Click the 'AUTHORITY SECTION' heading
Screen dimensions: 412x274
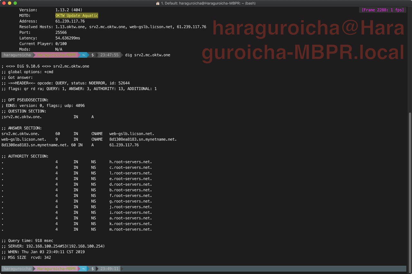click(25, 156)
